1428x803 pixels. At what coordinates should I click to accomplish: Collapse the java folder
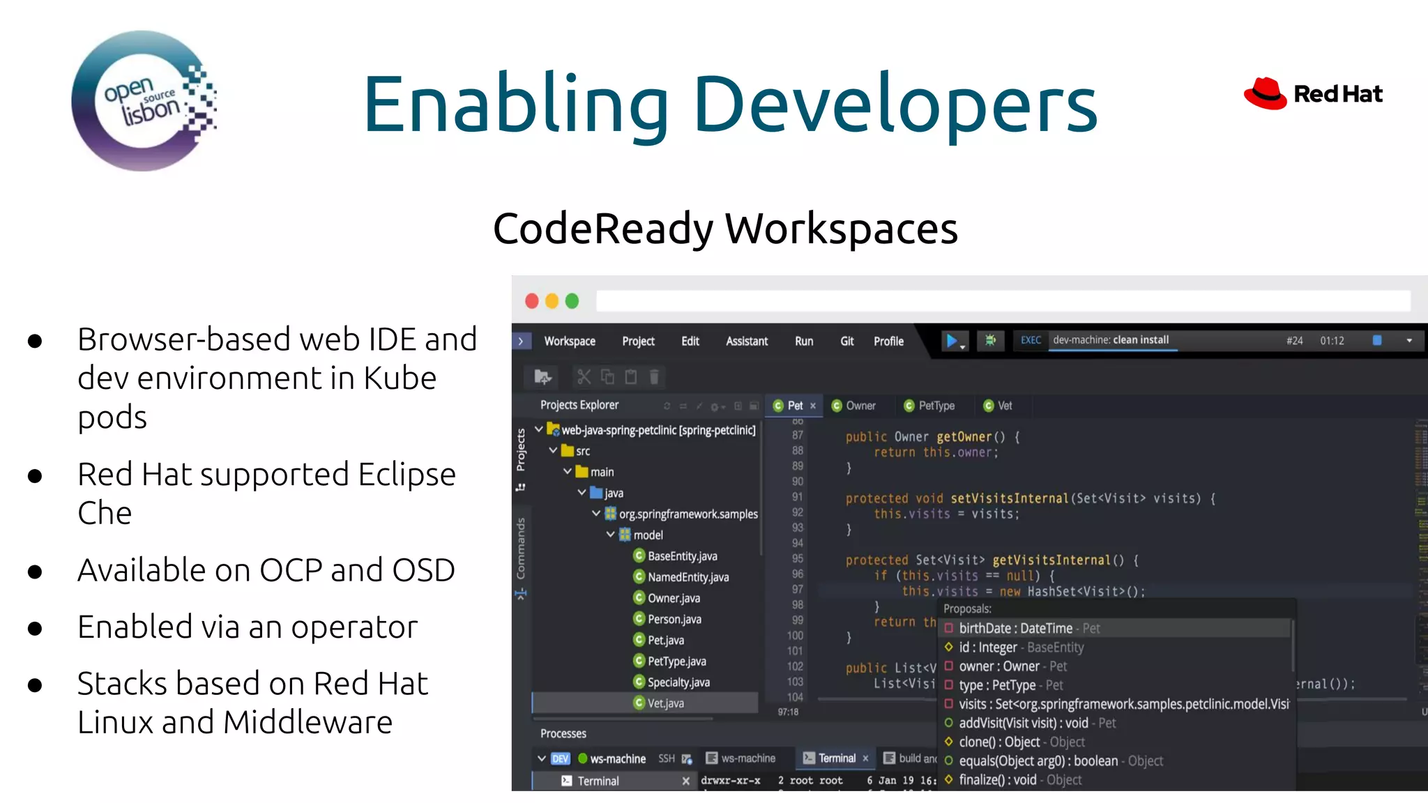(582, 492)
